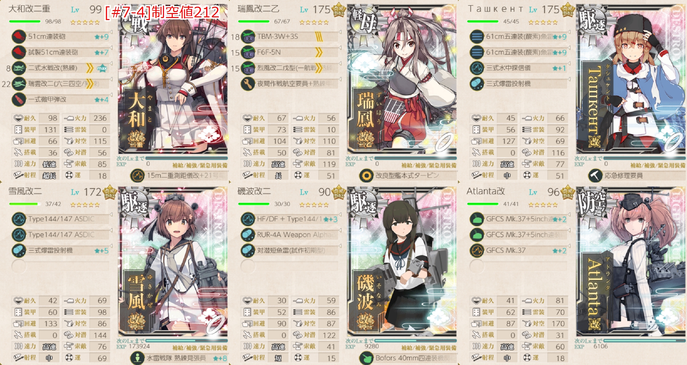This screenshot has height=365, width=687.
Task: Click the green gun icon for Bofors 40mm四連装機関砲
Action: pyautogui.click(x=367, y=358)
